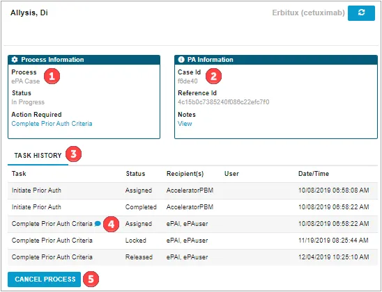382x292 pixels.
Task: Click ePAI, ePAuser recipient in the Locked row
Action: click(187, 241)
